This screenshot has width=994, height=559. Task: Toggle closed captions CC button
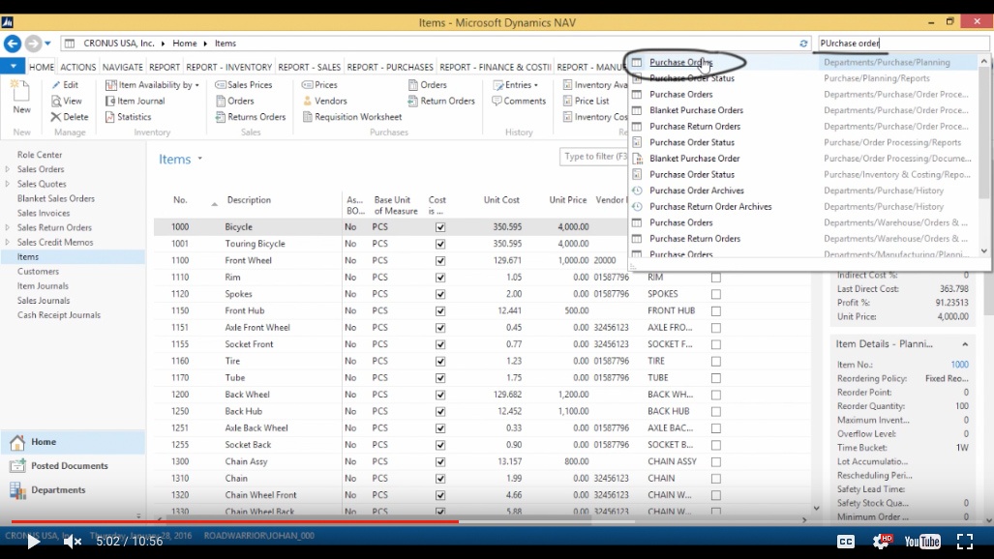point(846,542)
